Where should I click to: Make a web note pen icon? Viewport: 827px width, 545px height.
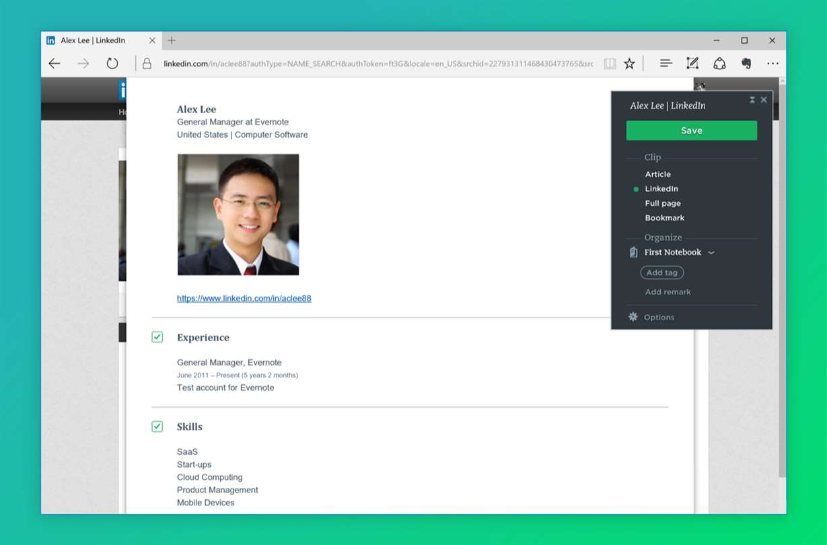(x=692, y=64)
